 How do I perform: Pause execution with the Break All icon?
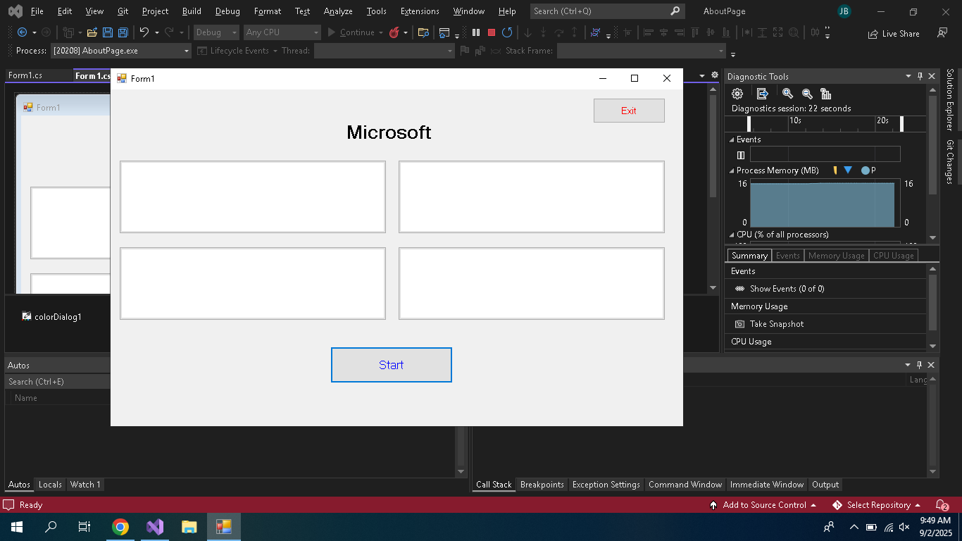point(476,32)
